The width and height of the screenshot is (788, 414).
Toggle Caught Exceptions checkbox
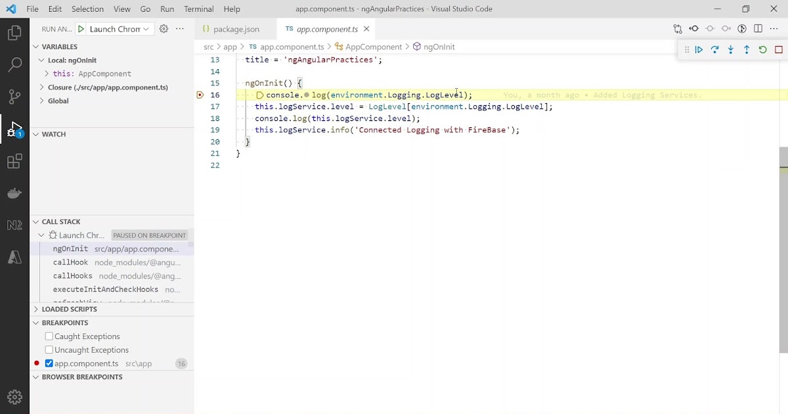pyautogui.click(x=49, y=336)
